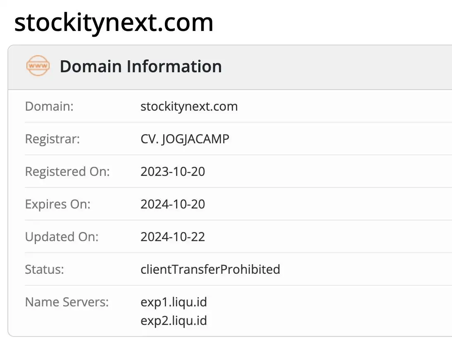452x346 pixels.
Task: Select the Updated On label
Action: pos(62,237)
